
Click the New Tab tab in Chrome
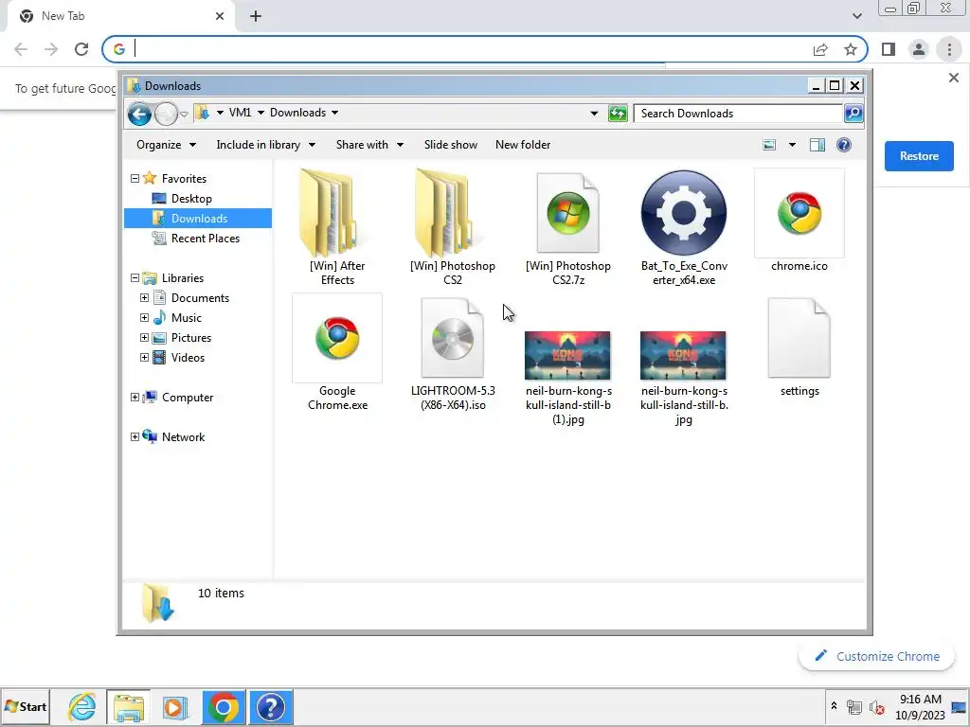pyautogui.click(x=121, y=16)
